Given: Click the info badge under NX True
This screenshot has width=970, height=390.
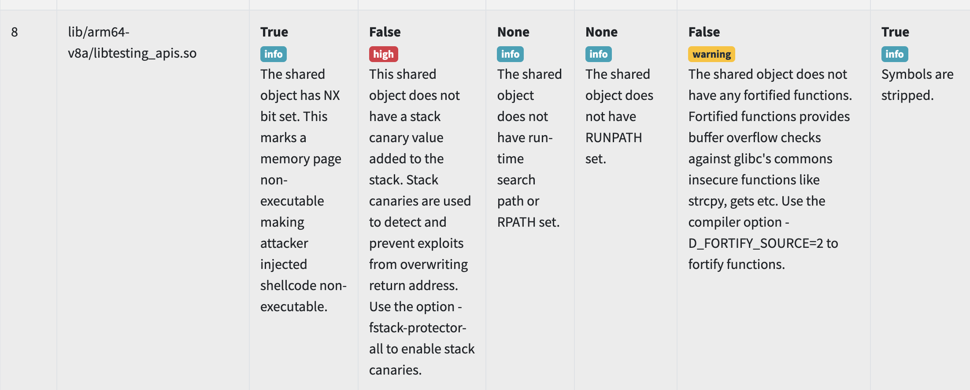Looking at the screenshot, I should pos(274,54).
